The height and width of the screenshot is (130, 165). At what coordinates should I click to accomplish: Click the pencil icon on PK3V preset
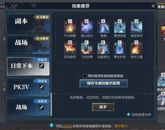coord(42,87)
